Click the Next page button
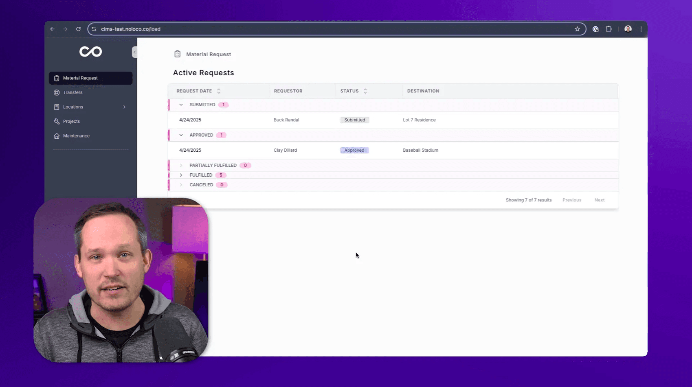 coord(600,200)
